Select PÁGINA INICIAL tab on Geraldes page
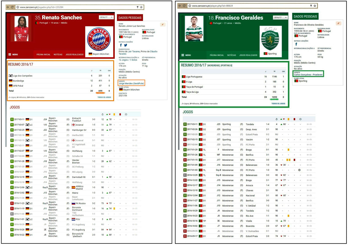The image size is (348, 245). coord(217,55)
